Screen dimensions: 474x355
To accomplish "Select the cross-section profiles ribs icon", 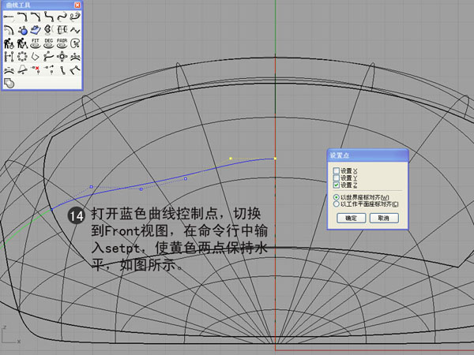I will [62, 30].
